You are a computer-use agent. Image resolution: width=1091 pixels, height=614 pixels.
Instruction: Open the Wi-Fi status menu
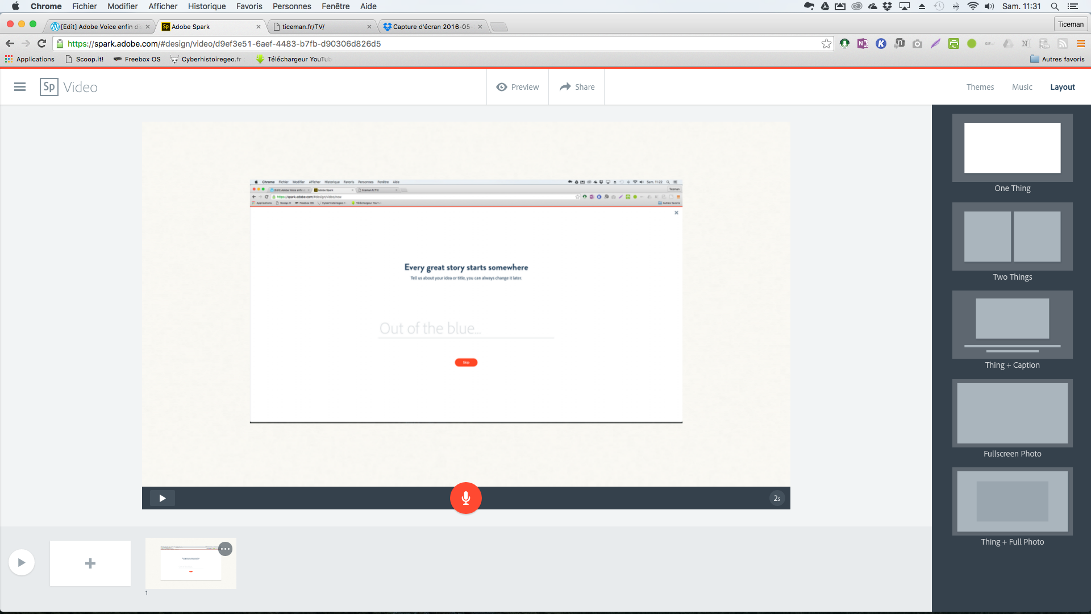pyautogui.click(x=973, y=6)
